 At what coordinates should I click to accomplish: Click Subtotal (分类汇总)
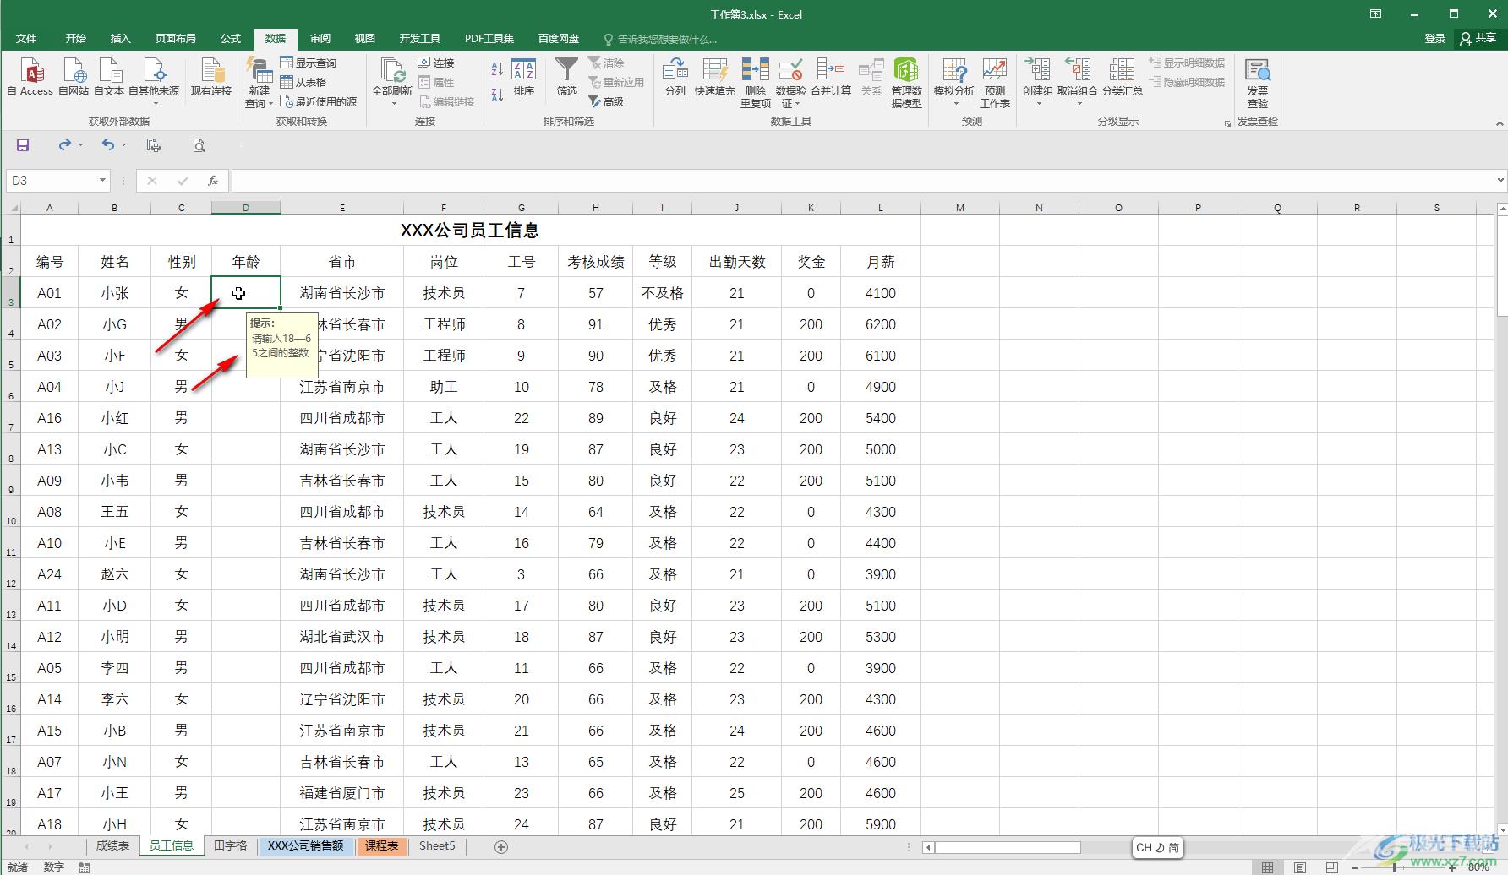pos(1122,77)
